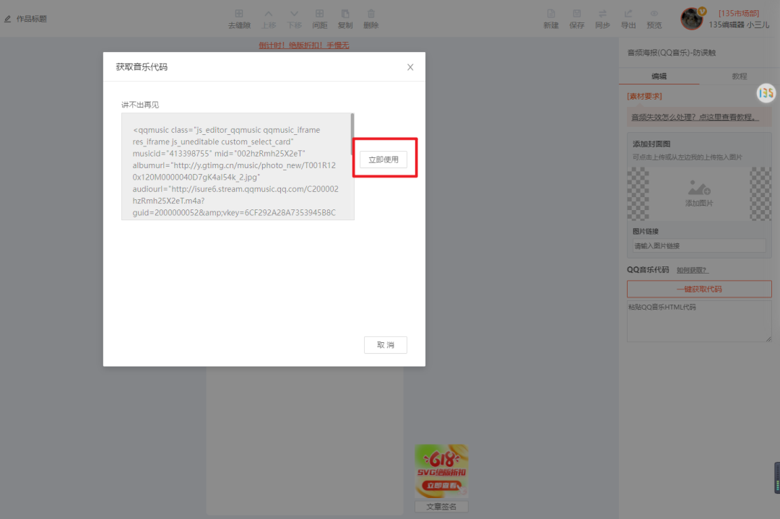Image resolution: width=780 pixels, height=519 pixels.
Task: Open the 音频失效怎么处理 tutorial link
Action: [695, 118]
